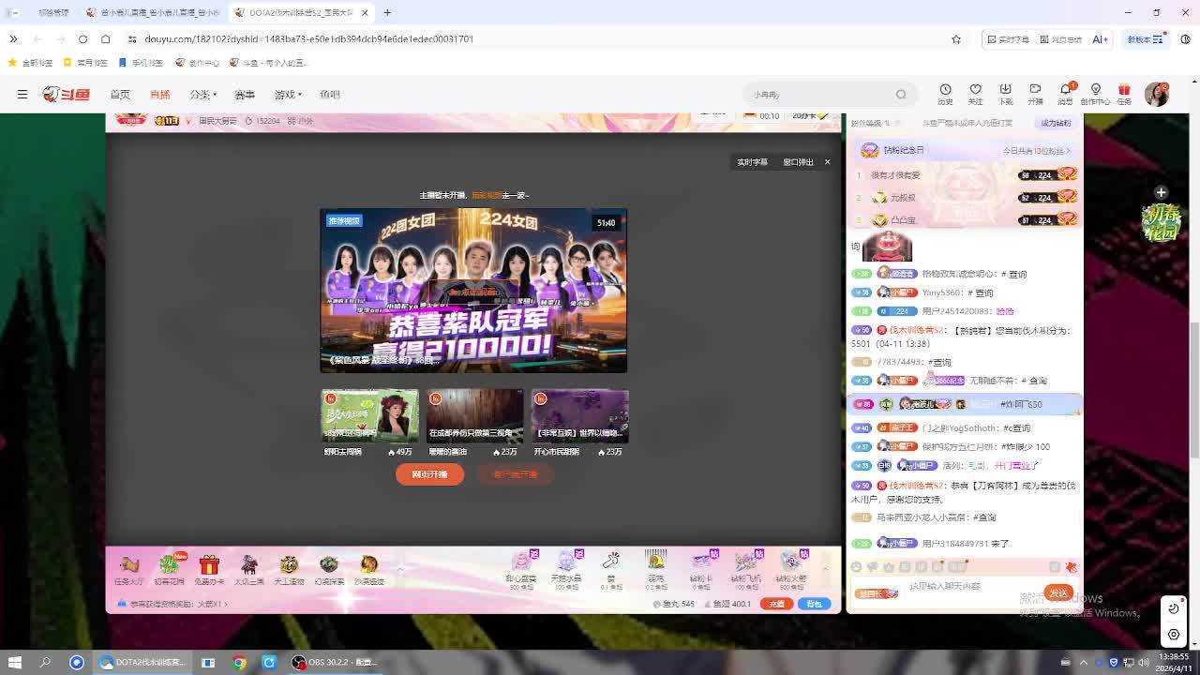The image size is (1200, 675).
Task: Open the 免费办卡 gift box icon
Action: tap(209, 569)
